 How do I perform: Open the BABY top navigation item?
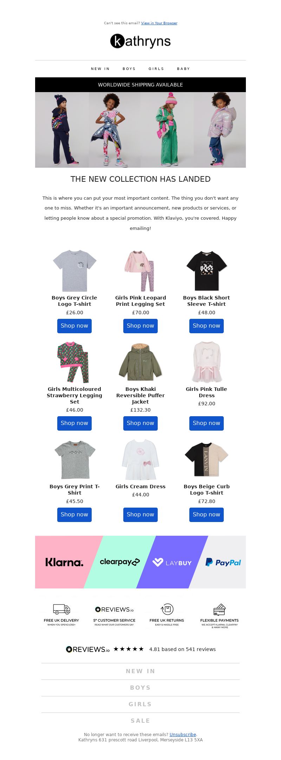click(x=183, y=69)
